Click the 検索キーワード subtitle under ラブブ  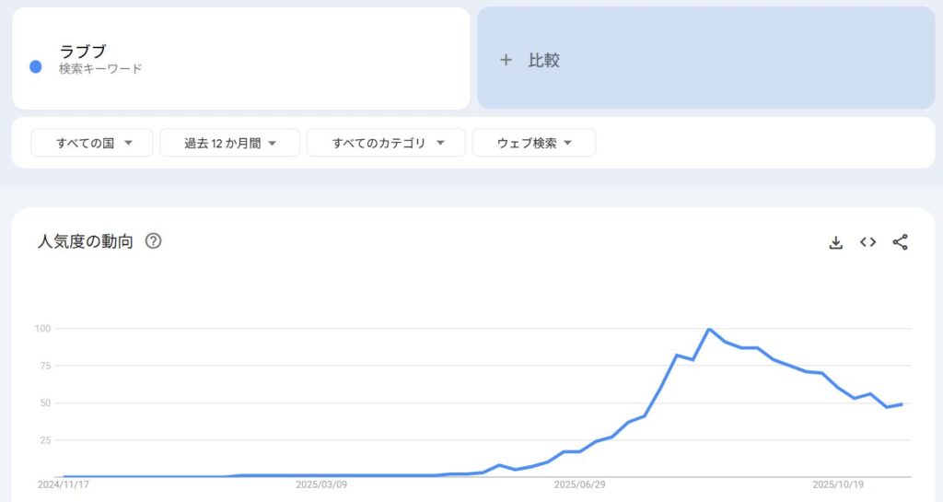[x=100, y=69]
